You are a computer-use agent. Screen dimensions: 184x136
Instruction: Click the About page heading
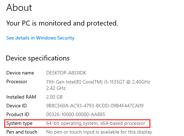tap(19, 8)
